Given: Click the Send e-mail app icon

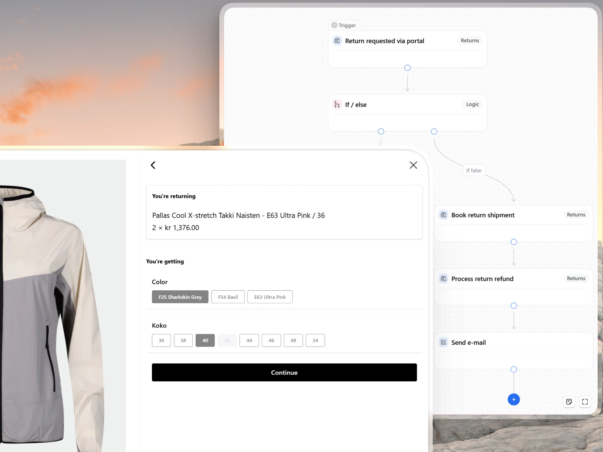Looking at the screenshot, I should 443,342.
